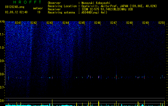Viewport: 168px width, 106px height.
Task: Click the 0.7 kHz axis label
Action: (x=2, y=87)
